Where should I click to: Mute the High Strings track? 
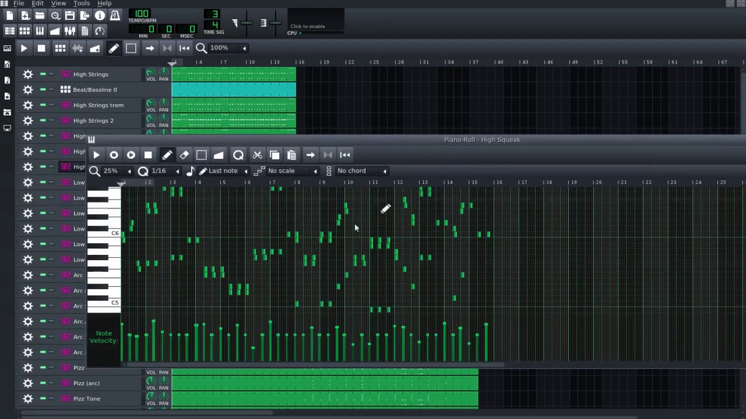pos(43,74)
